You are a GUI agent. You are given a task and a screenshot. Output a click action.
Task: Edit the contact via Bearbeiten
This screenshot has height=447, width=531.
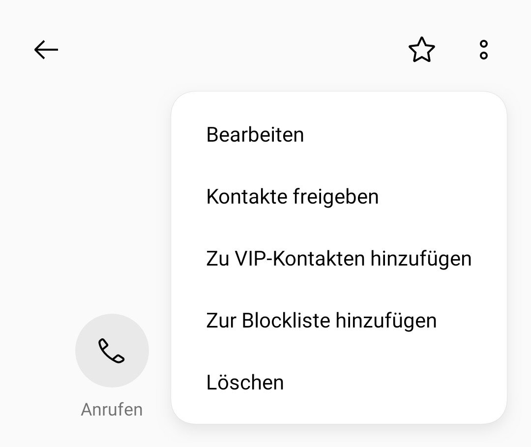(339, 134)
